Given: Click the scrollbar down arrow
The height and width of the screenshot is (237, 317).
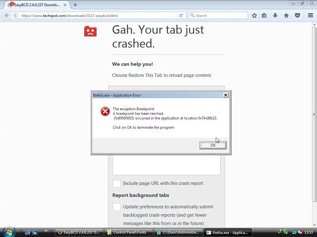Looking at the screenshot, I should point(314,225).
